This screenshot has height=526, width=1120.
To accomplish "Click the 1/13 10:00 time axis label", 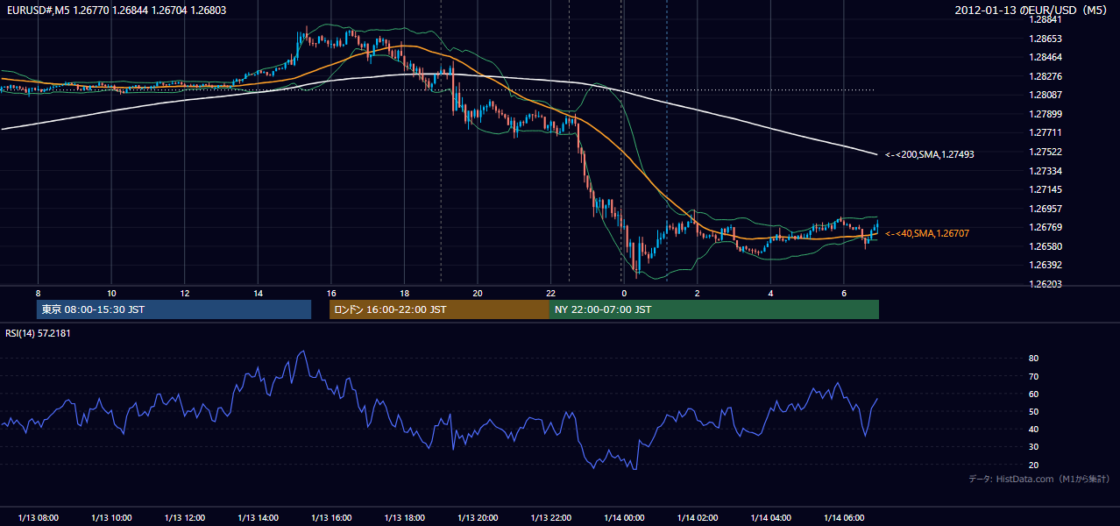I will [x=111, y=518].
